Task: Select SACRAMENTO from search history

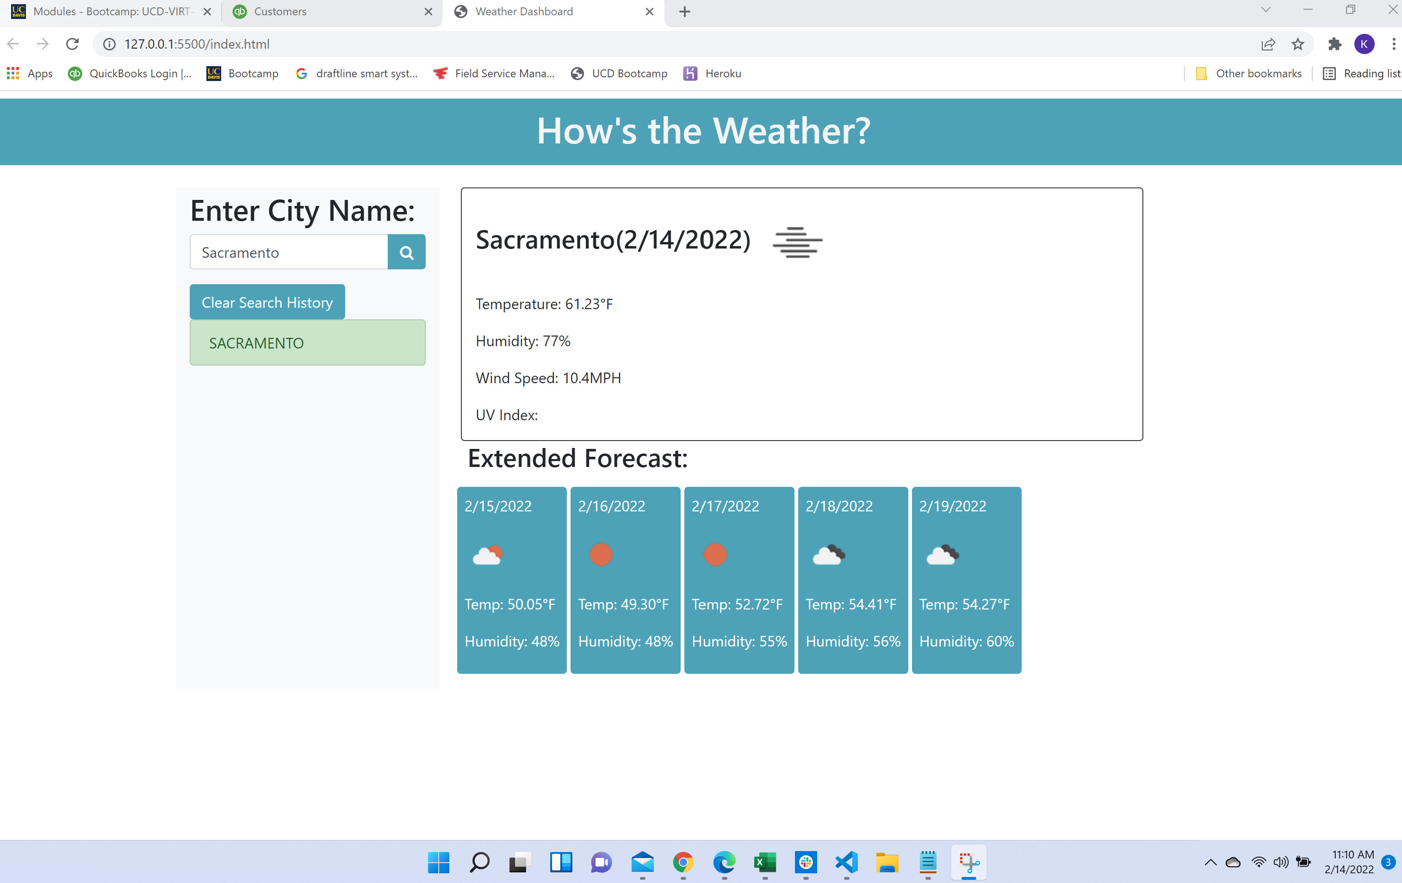Action: point(307,342)
